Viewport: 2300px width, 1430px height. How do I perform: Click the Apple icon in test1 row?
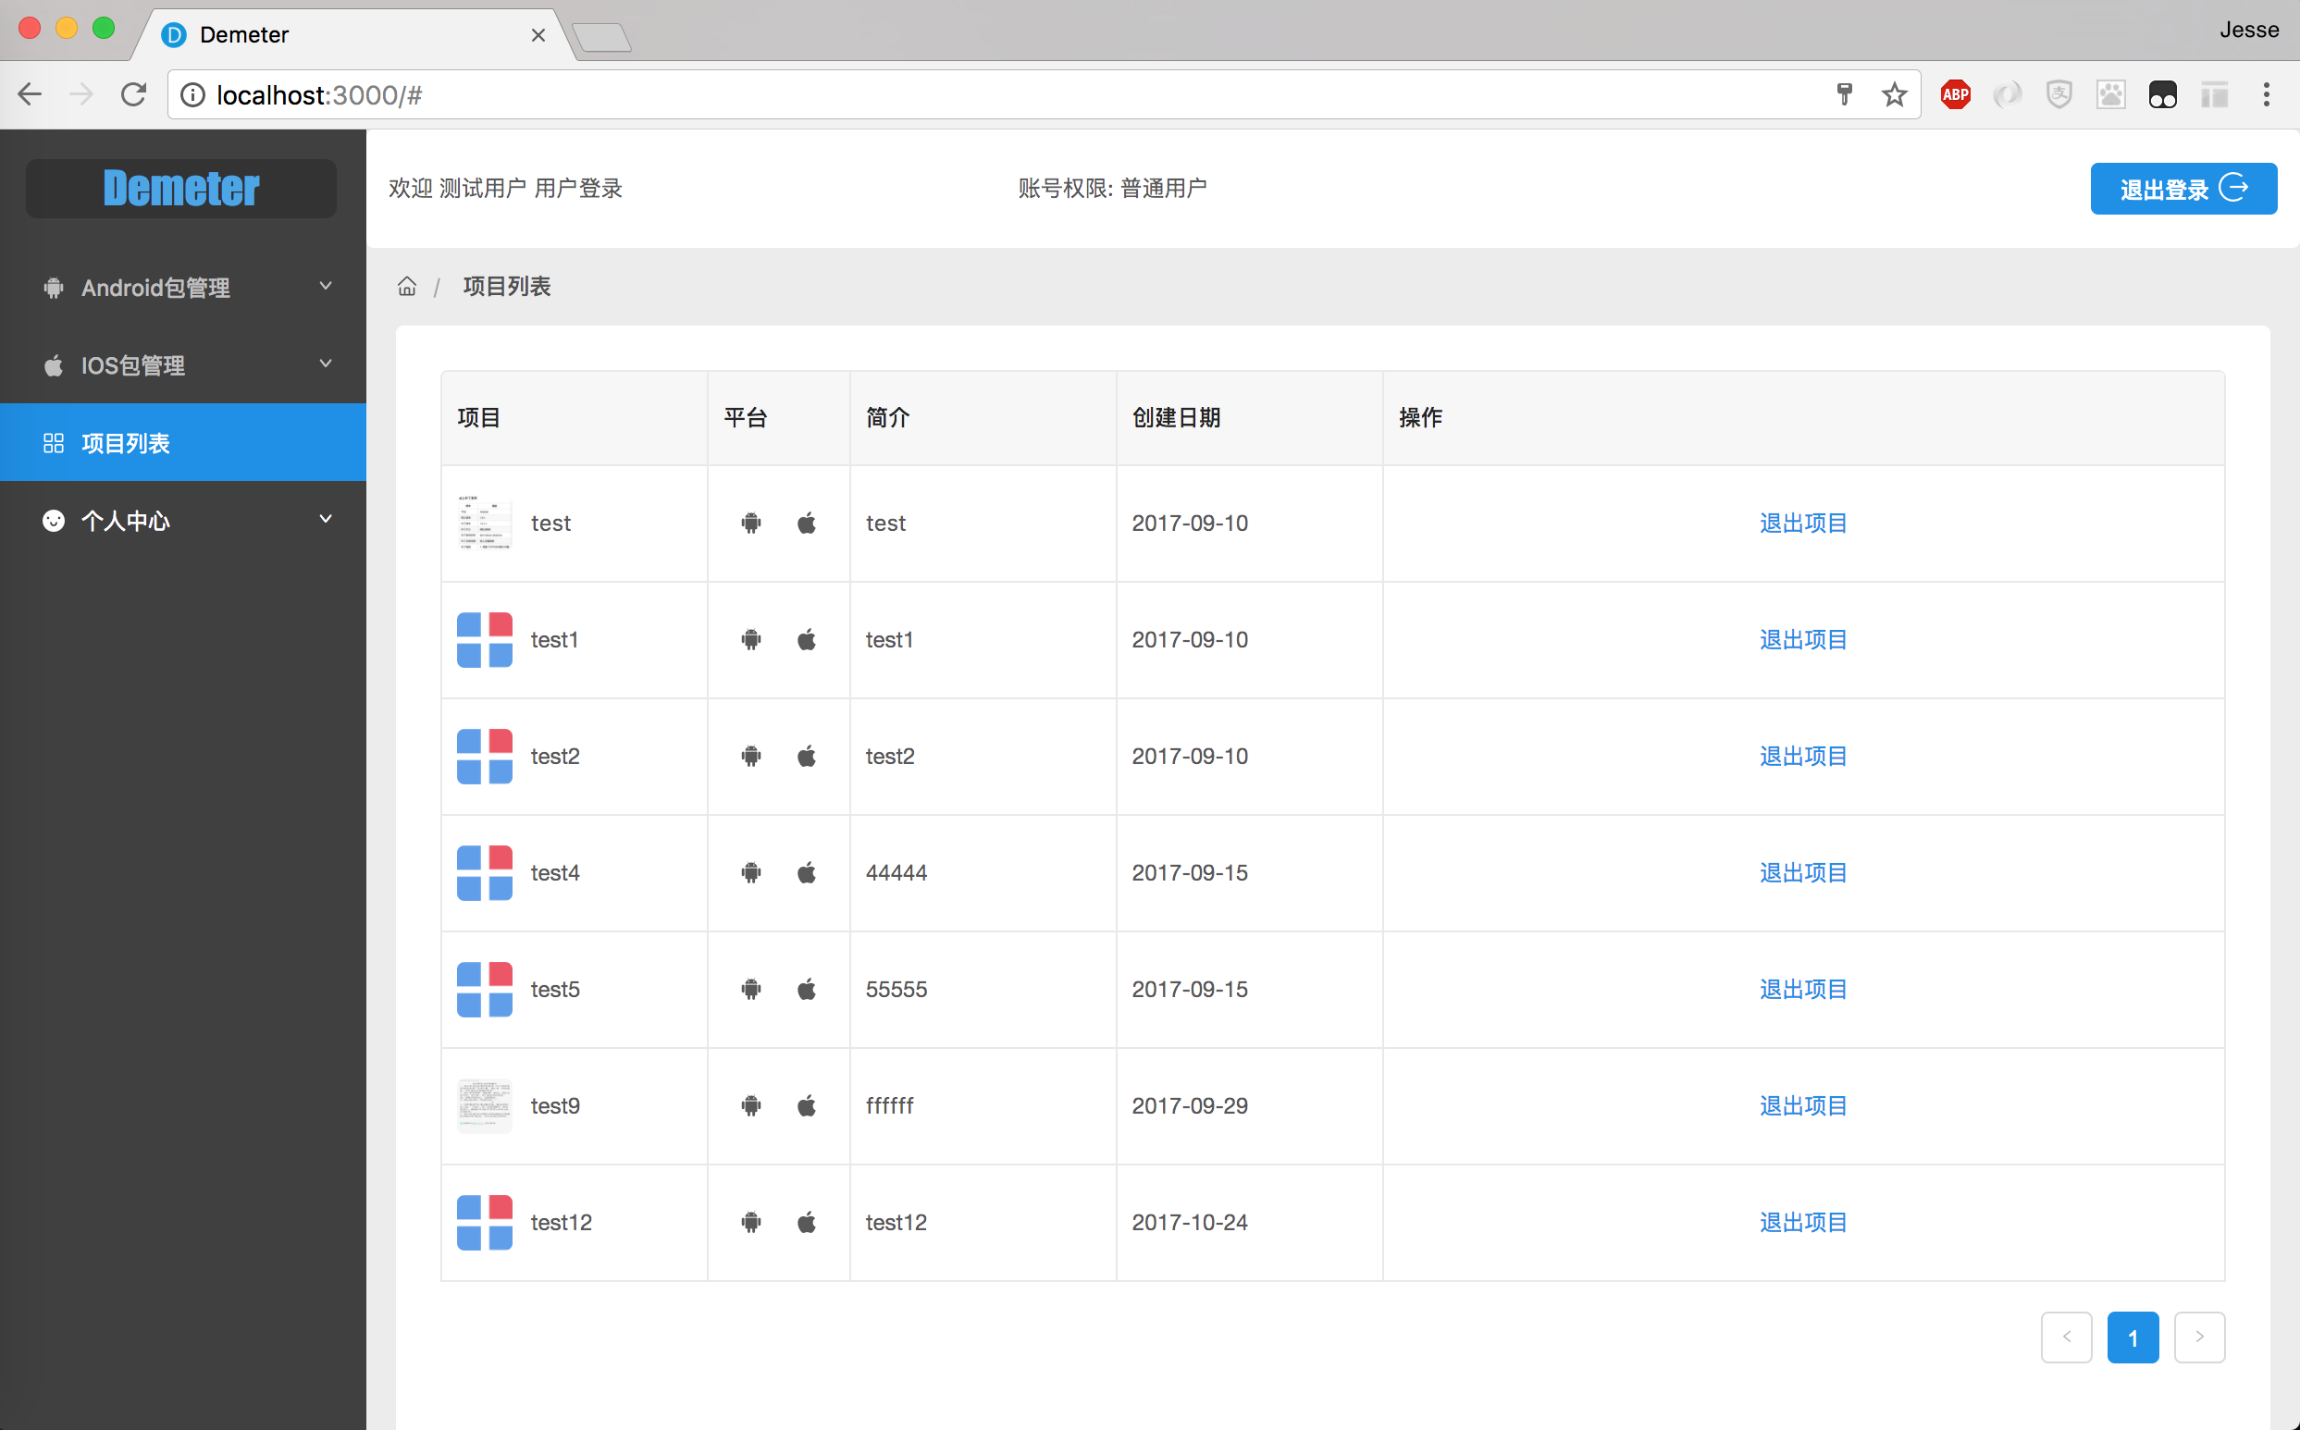coord(807,639)
